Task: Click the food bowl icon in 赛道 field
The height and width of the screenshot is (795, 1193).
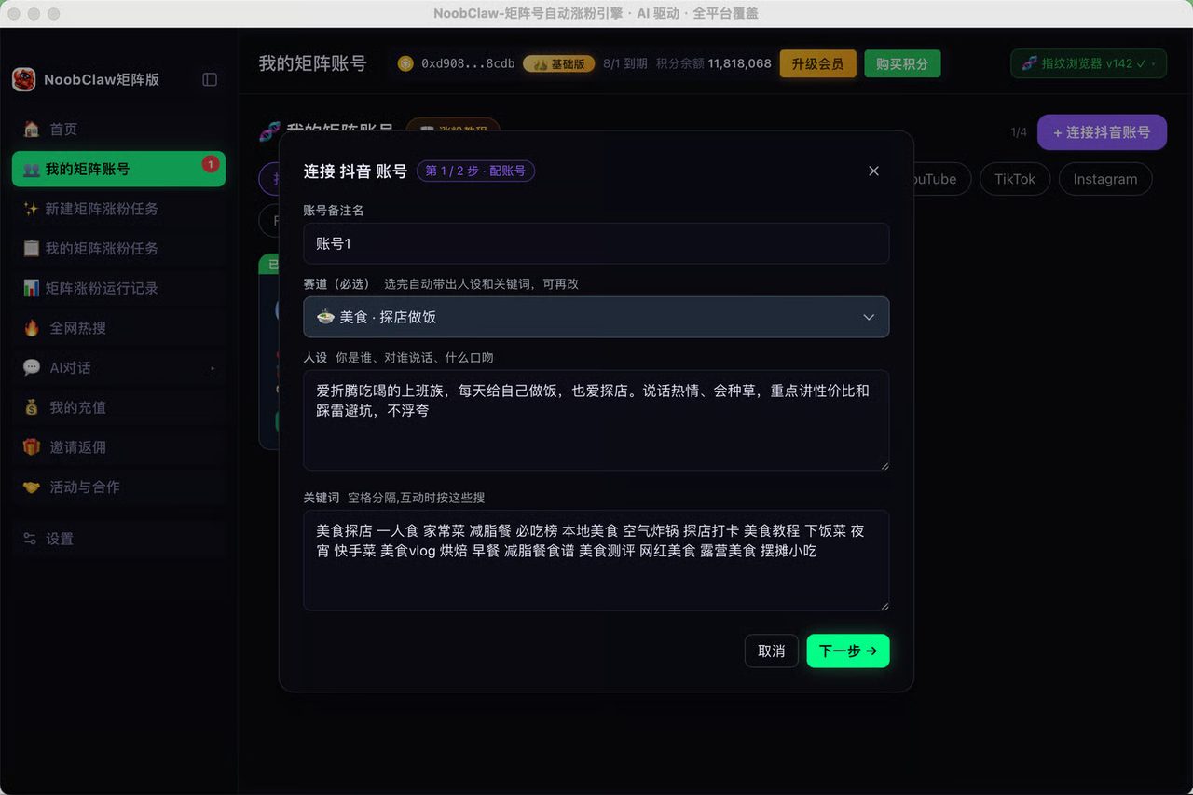Action: 325,317
